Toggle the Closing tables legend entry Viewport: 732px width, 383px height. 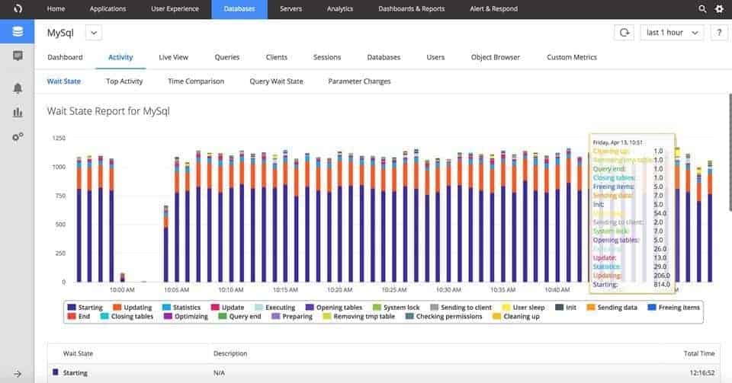pos(127,316)
